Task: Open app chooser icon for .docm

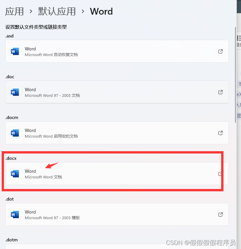Action: coord(221,133)
